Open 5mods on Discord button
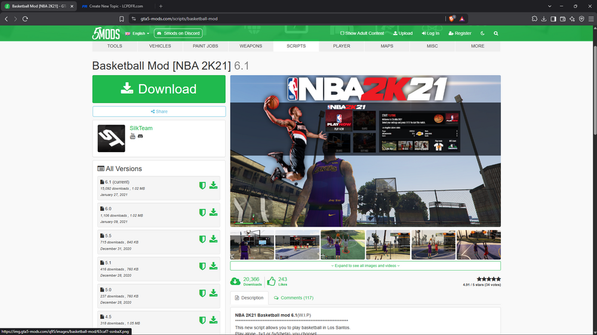The height and width of the screenshot is (335, 597). point(178,33)
